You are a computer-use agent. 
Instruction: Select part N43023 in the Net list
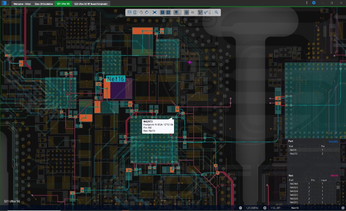[294, 187]
